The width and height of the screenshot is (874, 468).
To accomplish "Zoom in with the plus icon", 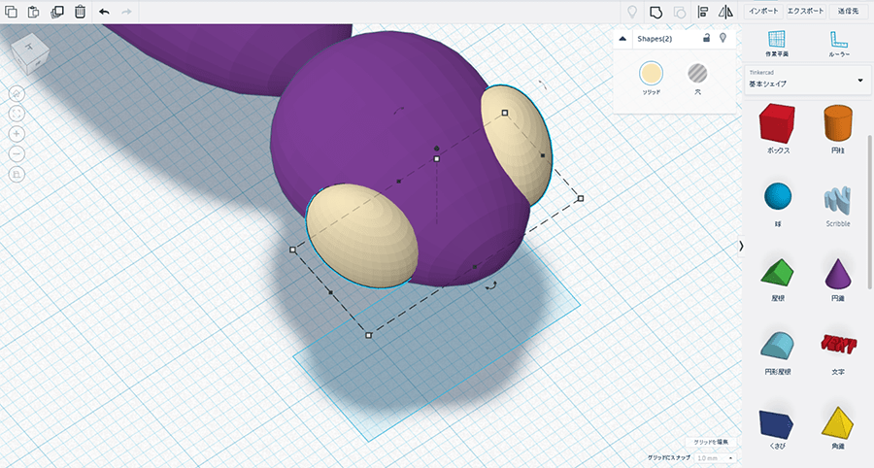I will tap(17, 134).
